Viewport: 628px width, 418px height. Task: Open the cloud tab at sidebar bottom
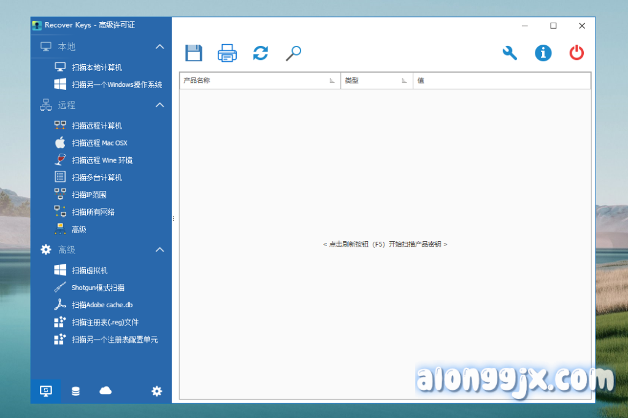[105, 391]
